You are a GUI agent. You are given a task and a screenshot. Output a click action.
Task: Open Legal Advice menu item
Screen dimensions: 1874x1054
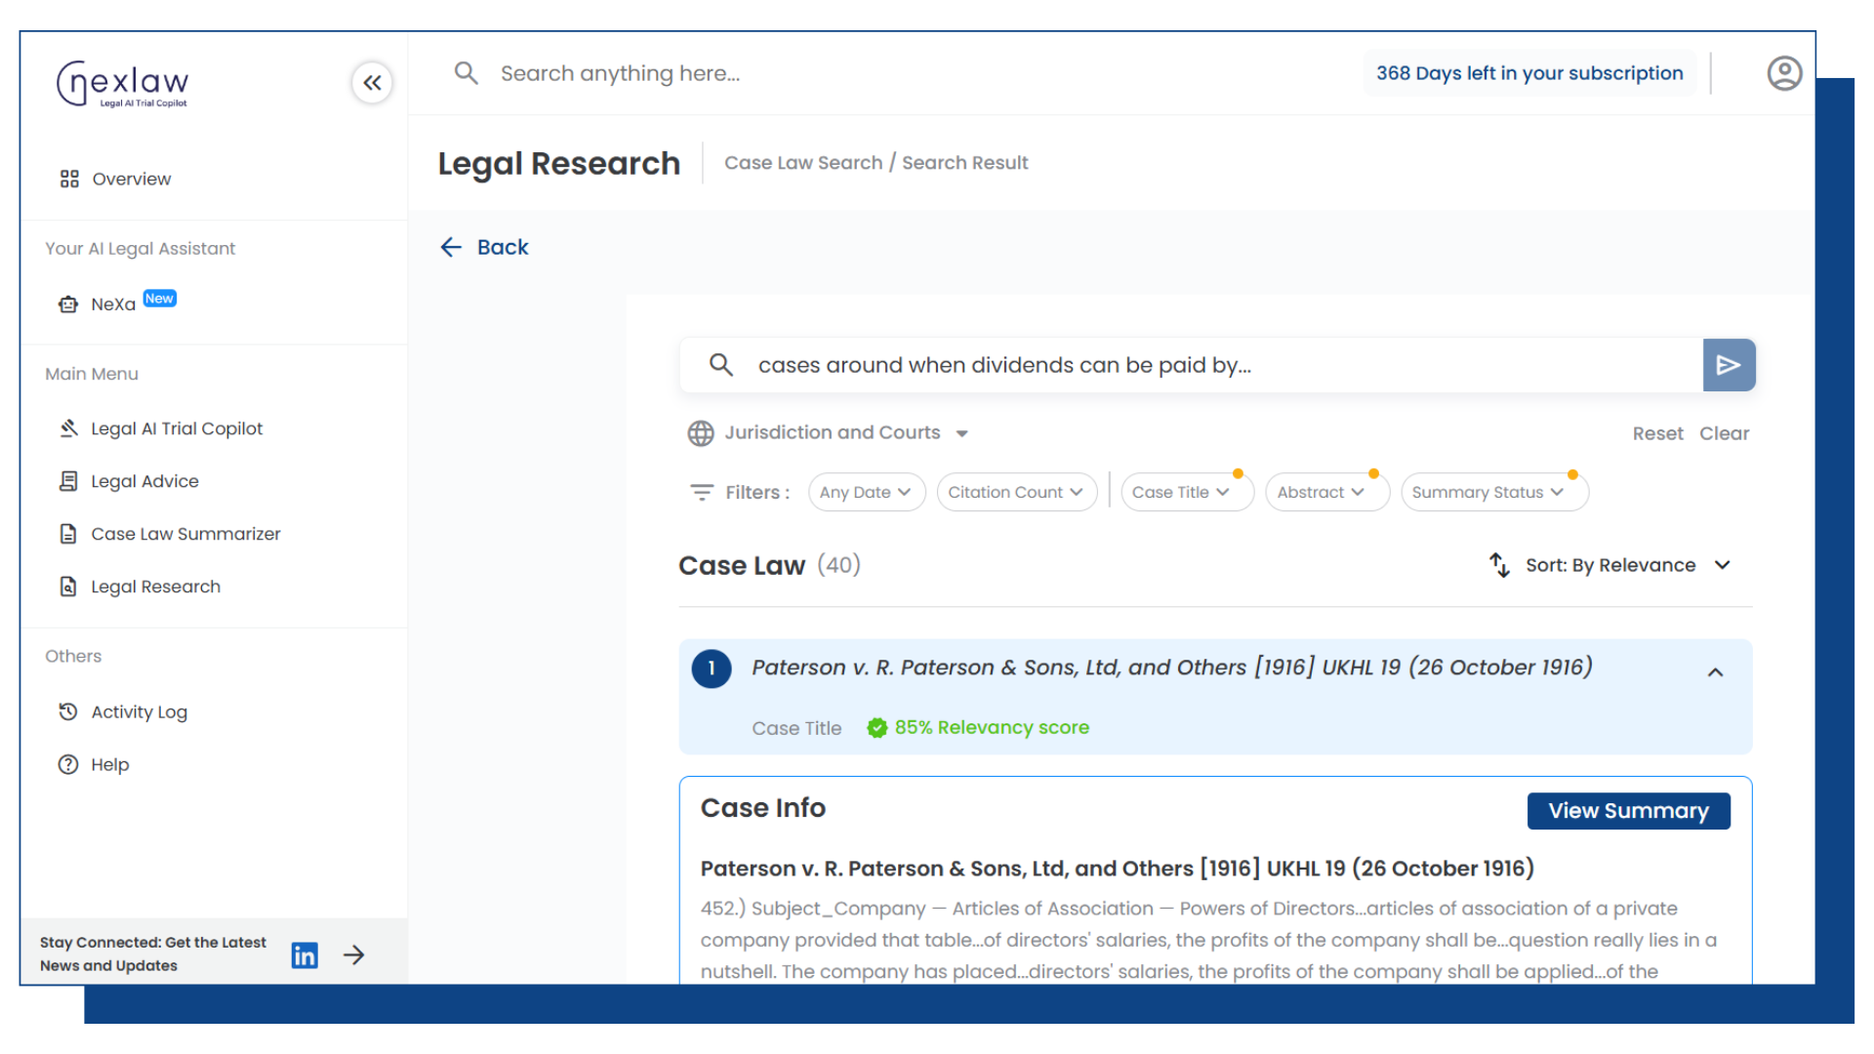click(144, 481)
